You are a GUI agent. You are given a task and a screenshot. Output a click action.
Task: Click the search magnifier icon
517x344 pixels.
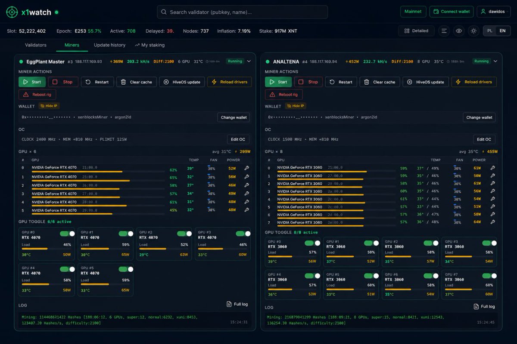(x=164, y=12)
